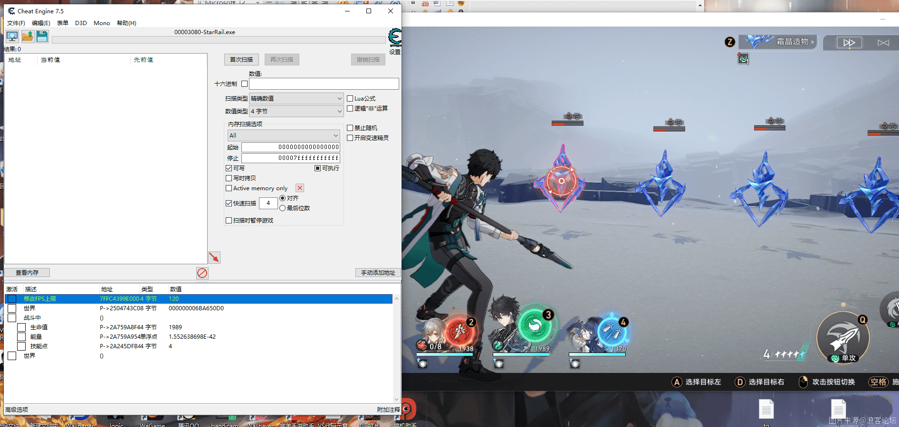Click the scan 数值 input field

tap(324, 84)
